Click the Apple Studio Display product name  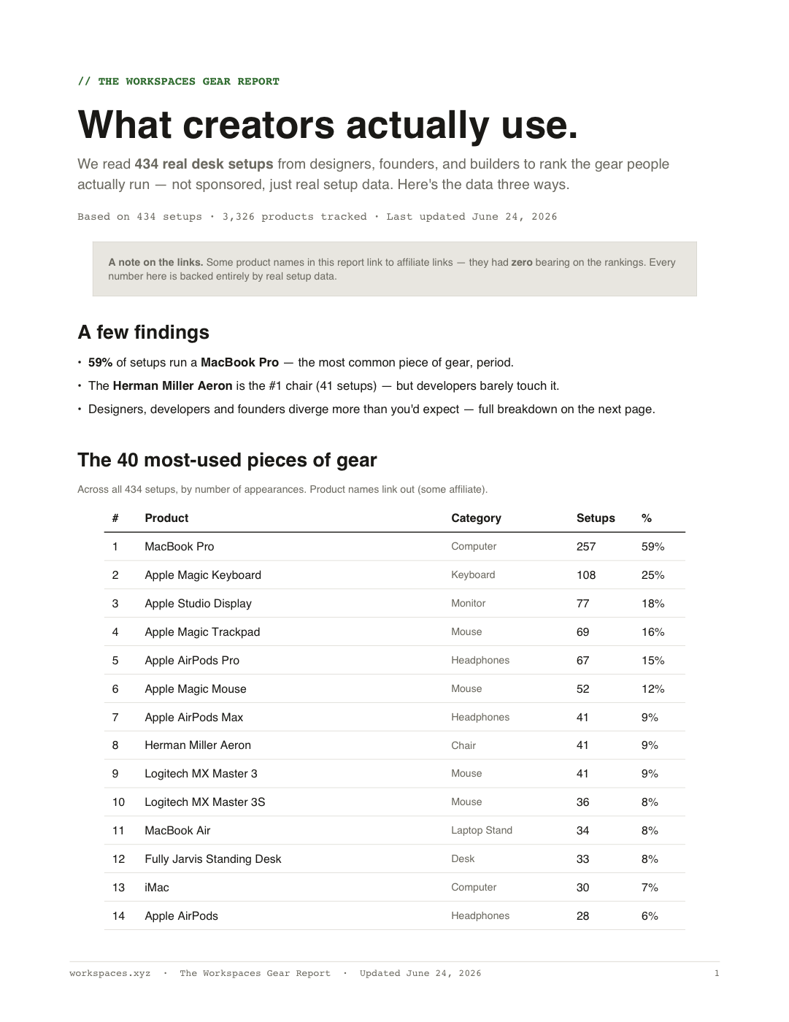[x=198, y=603]
